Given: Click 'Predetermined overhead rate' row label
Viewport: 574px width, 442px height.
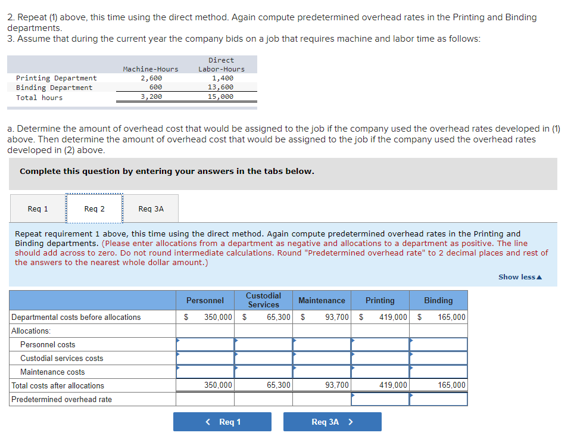Looking at the screenshot, I should pyautogui.click(x=61, y=399).
